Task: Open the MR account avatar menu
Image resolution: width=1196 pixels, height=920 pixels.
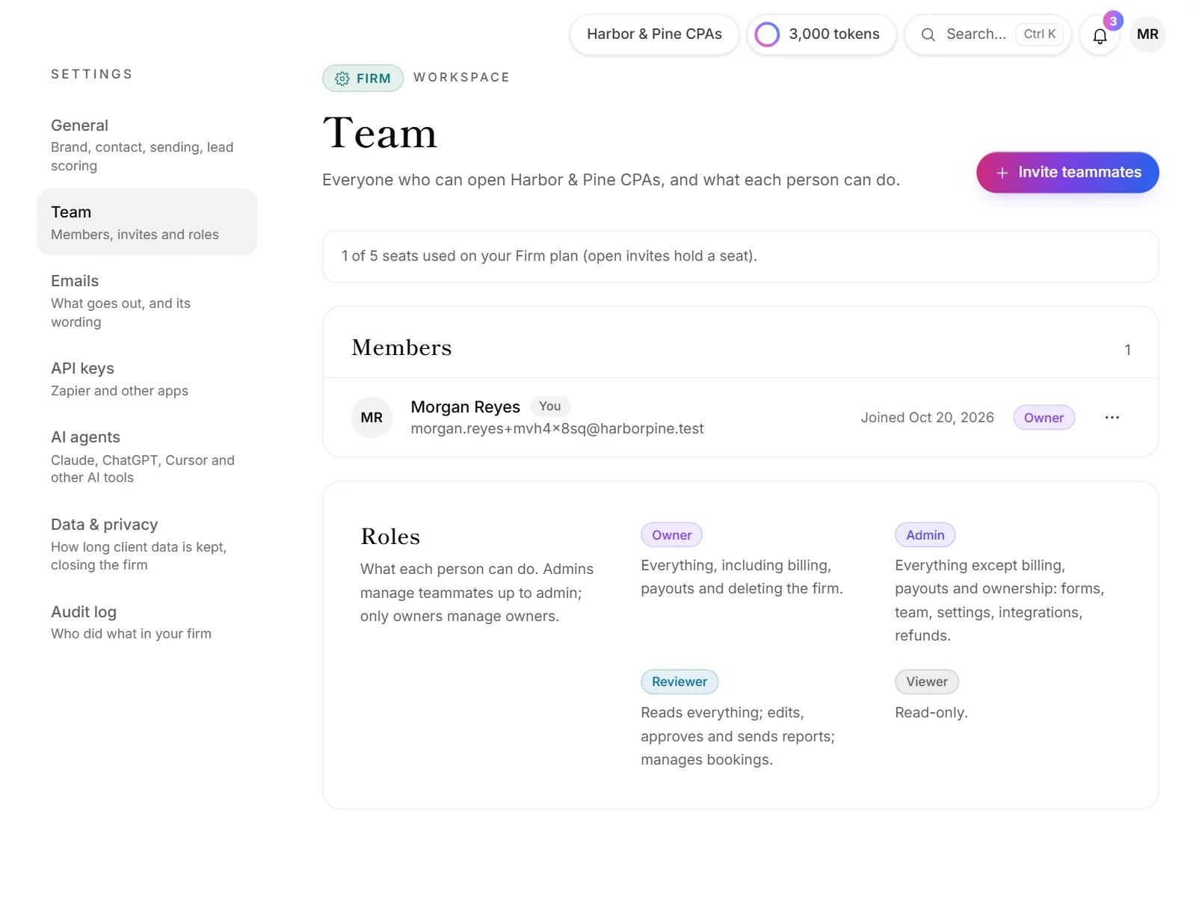Action: point(1147,34)
